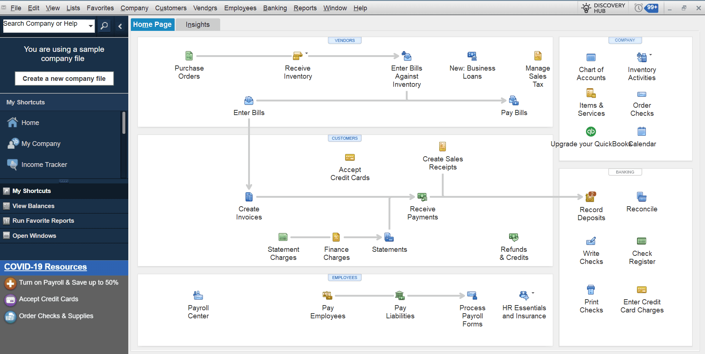Viewport: 705px width, 354px height.
Task: Open Statement Charges icon
Action: (x=283, y=237)
